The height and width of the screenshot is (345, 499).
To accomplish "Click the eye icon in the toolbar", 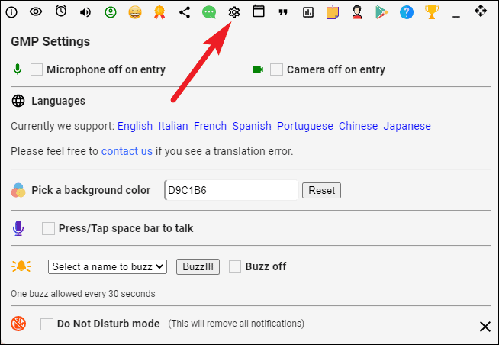I will point(36,12).
